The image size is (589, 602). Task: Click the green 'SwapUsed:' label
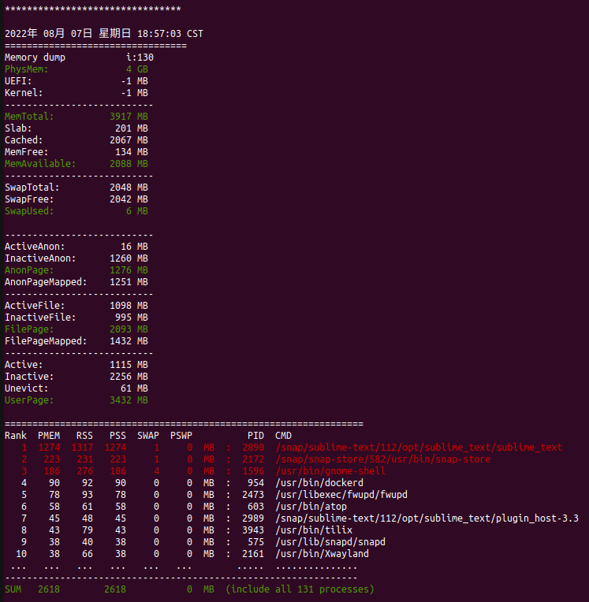click(29, 211)
